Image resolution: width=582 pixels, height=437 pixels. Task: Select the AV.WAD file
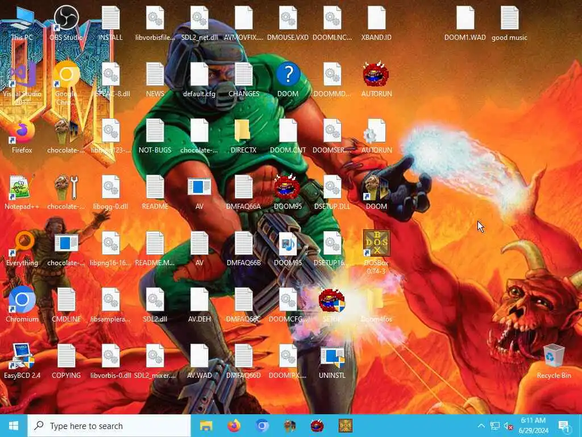coord(199,361)
